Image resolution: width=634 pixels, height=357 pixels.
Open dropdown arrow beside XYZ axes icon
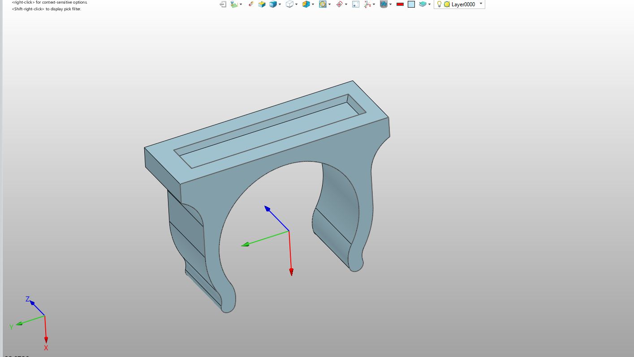coord(374,4)
